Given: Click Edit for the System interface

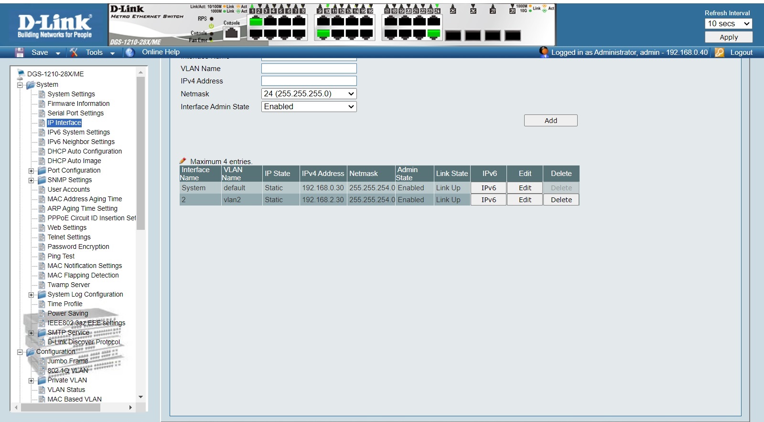Looking at the screenshot, I should point(525,188).
